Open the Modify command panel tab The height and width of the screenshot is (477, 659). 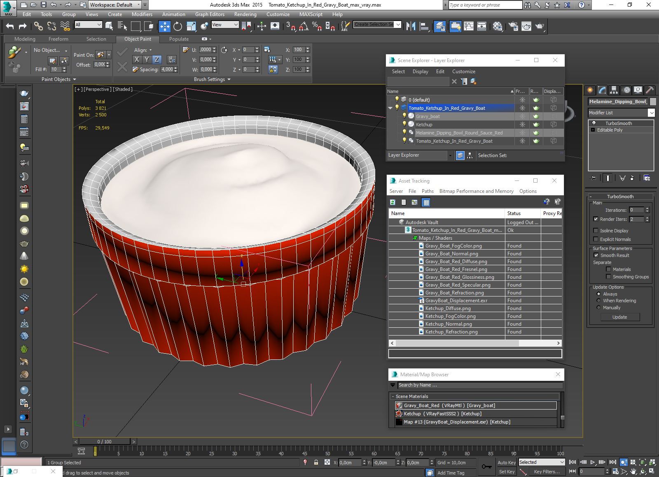click(602, 90)
